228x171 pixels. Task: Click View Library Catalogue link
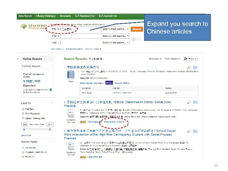pyautogui.click(x=92, y=83)
